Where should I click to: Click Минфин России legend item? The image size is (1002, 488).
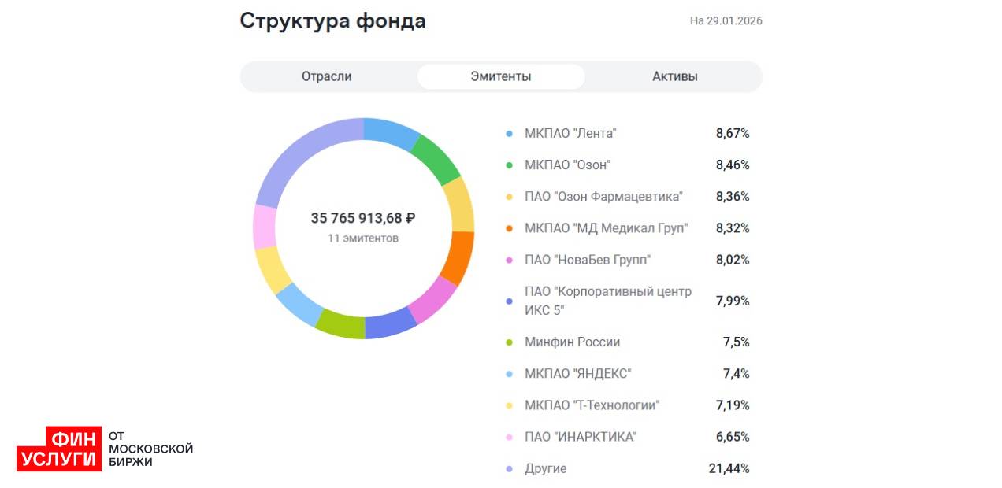tap(572, 342)
